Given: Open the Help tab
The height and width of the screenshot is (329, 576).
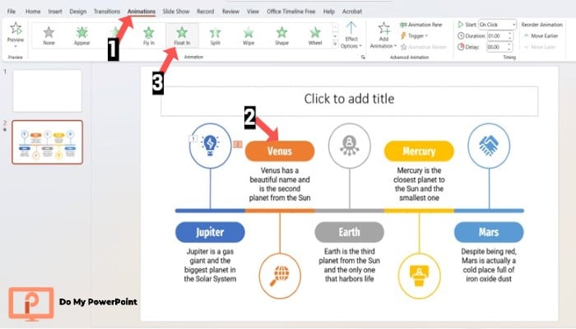Looking at the screenshot, I should click(x=329, y=12).
